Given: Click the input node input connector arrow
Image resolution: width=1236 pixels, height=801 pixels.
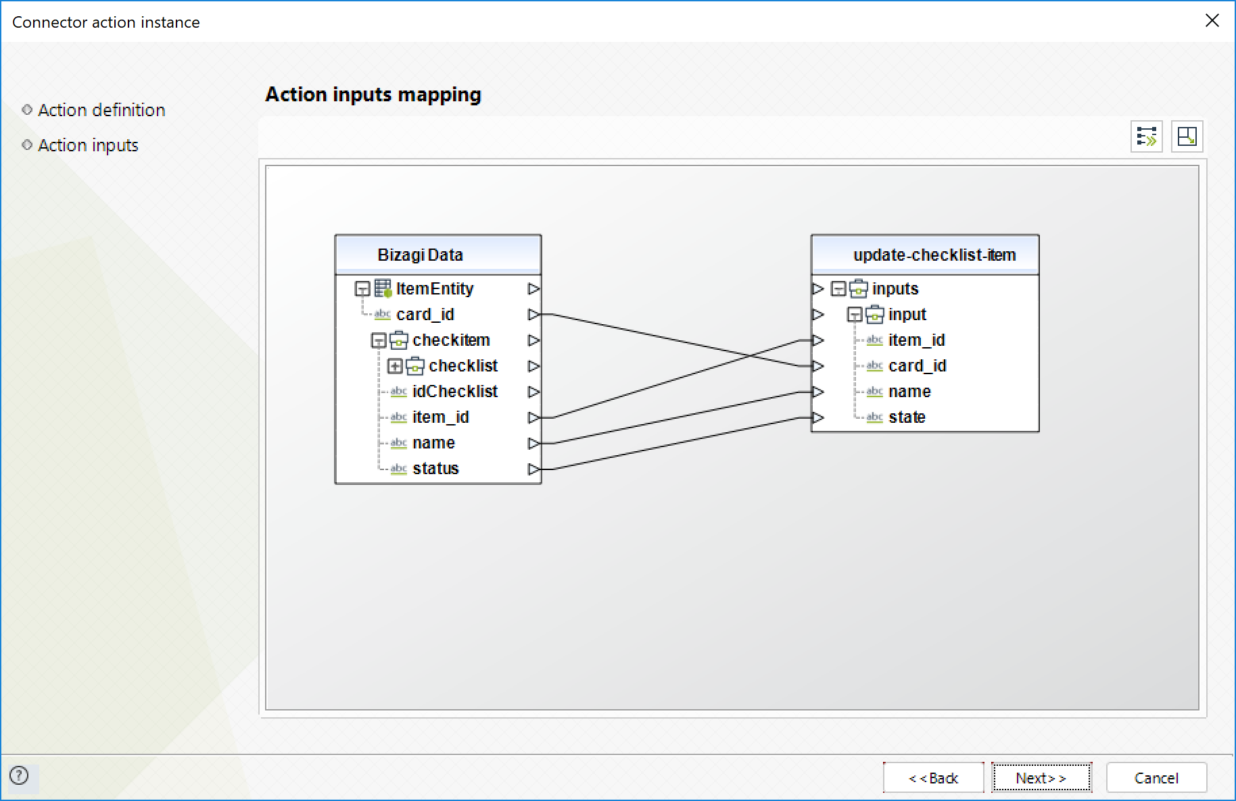Looking at the screenshot, I should (818, 315).
